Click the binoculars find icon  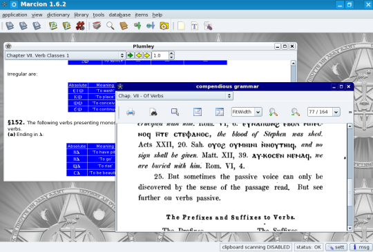[x=153, y=112]
